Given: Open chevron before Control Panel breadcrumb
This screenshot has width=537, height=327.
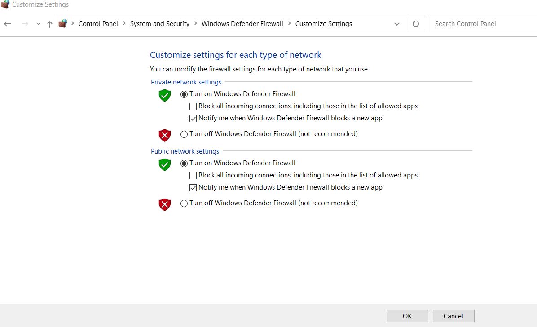Looking at the screenshot, I should tap(73, 23).
